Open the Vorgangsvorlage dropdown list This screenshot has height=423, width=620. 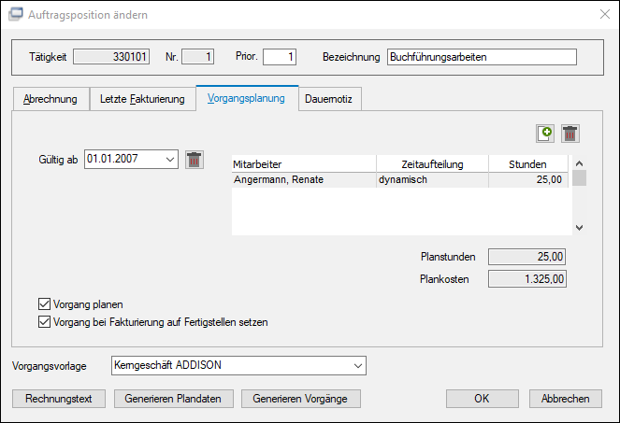coord(358,365)
